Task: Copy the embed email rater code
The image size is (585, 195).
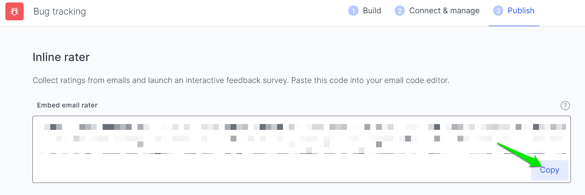Action: [x=549, y=170]
